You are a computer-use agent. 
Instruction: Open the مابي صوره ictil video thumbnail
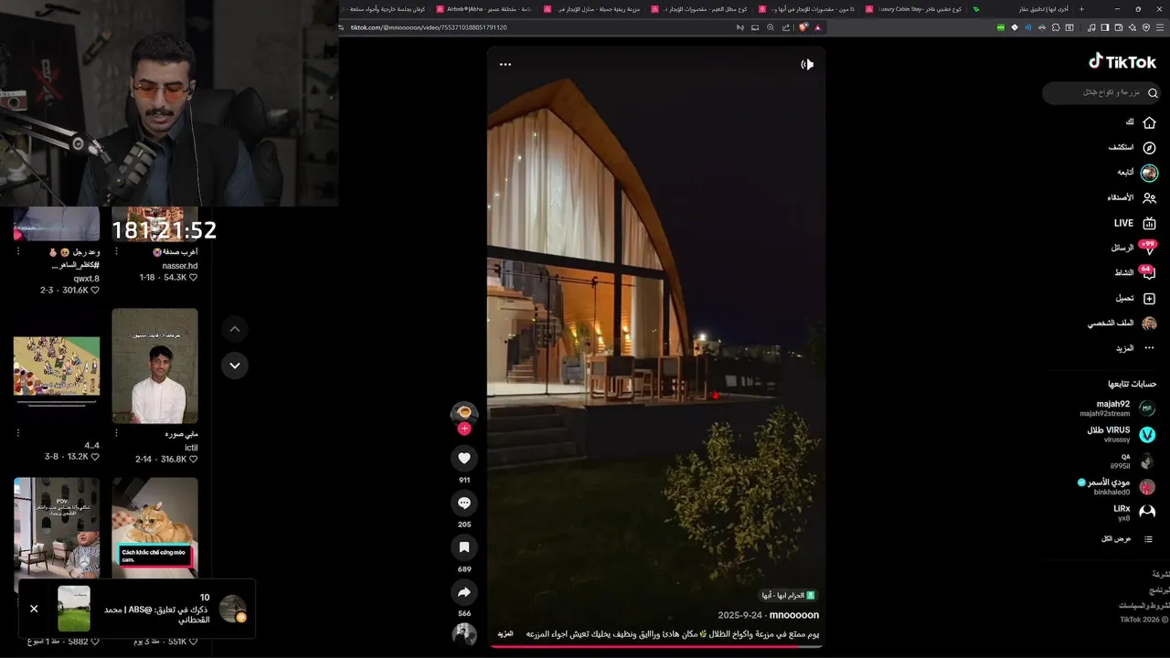click(154, 366)
